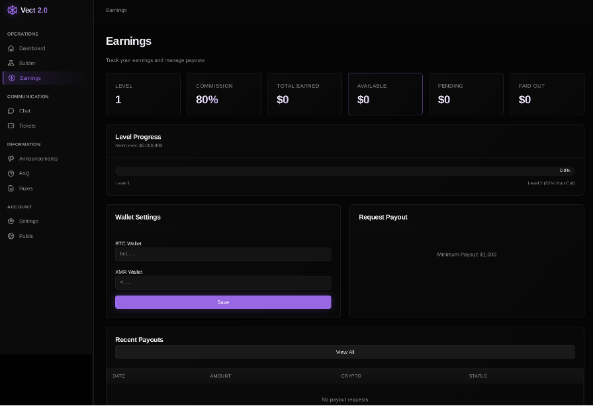Open Chat via its speech bubble icon
Screen dimensions: 593x406
coord(11,110)
